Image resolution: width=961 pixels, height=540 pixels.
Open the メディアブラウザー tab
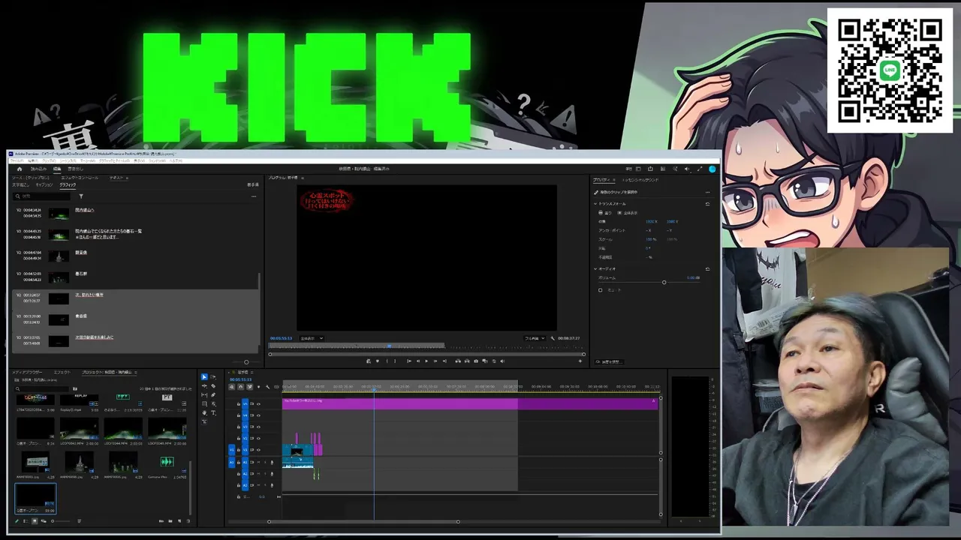tap(28, 372)
